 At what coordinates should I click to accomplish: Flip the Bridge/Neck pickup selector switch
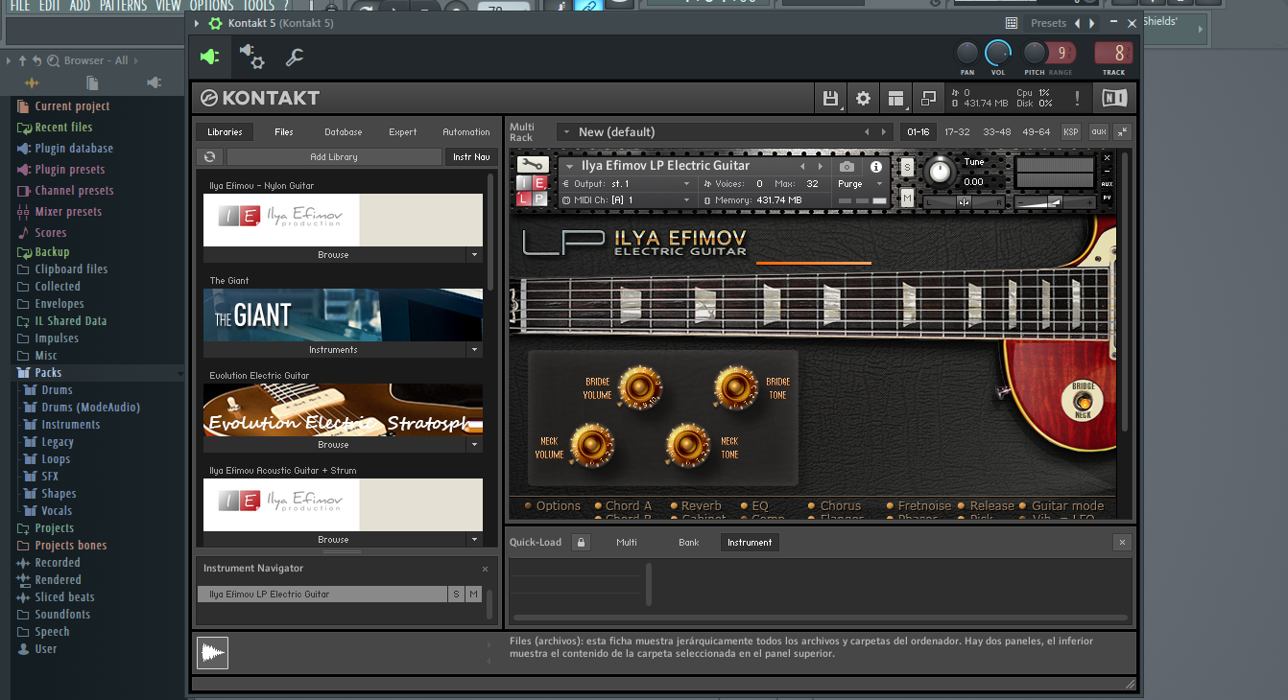1083,401
